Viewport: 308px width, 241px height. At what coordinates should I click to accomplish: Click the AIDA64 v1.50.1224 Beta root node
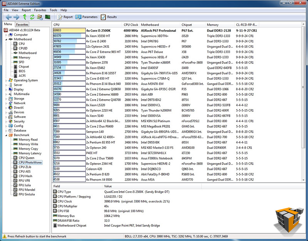click(x=25, y=30)
